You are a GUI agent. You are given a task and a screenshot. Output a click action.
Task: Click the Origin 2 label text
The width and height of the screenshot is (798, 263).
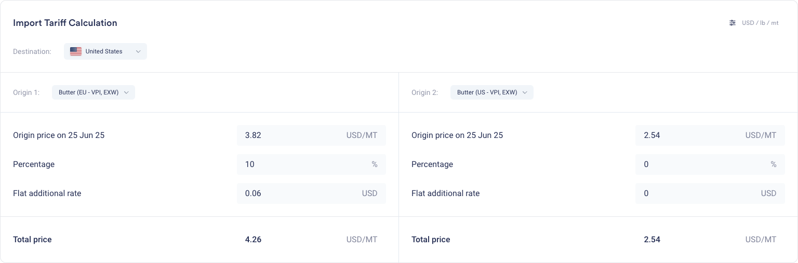[424, 92]
